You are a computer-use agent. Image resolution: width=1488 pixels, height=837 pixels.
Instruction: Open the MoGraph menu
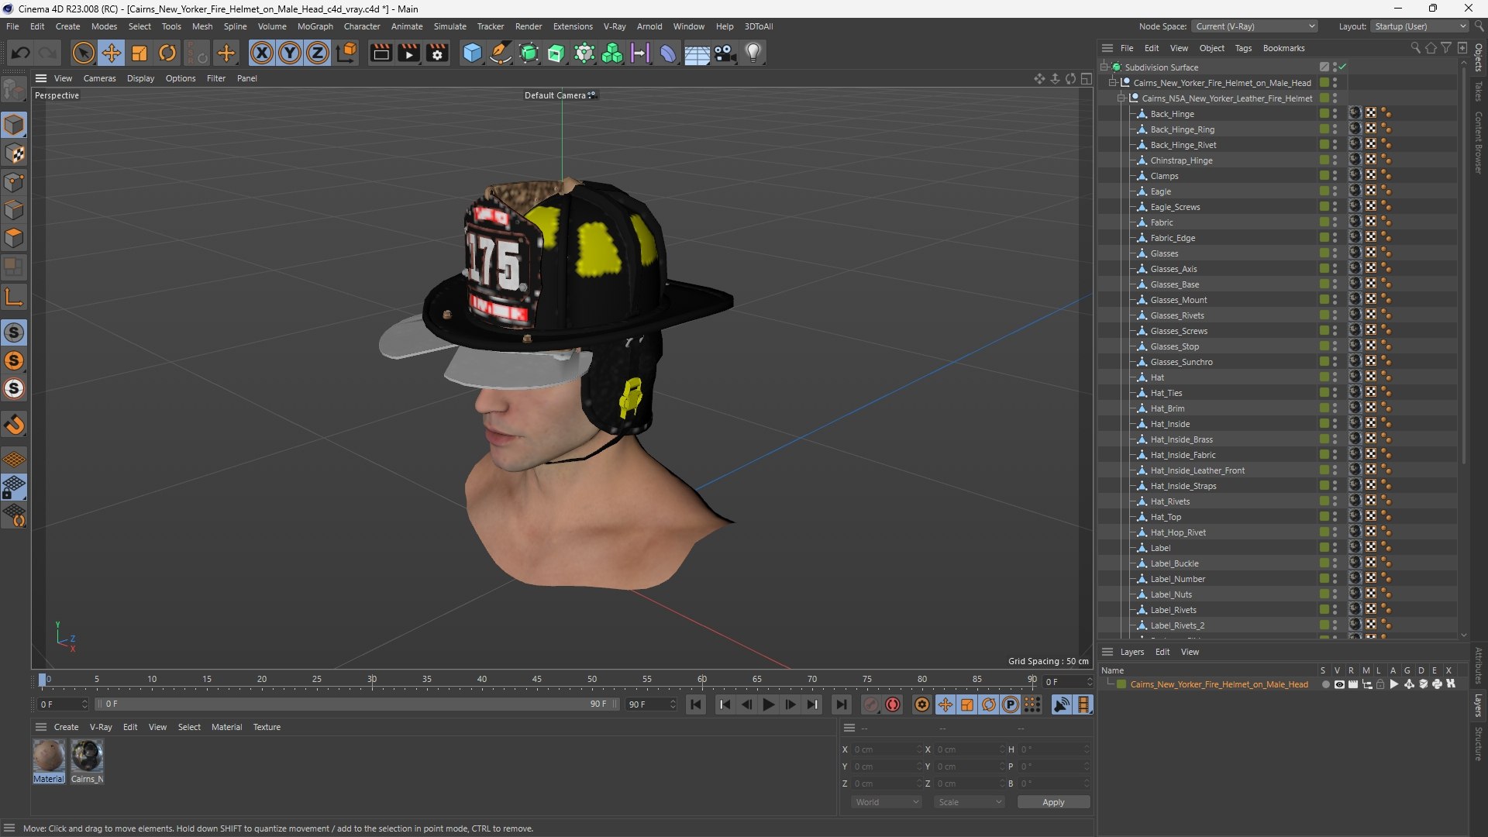315,26
